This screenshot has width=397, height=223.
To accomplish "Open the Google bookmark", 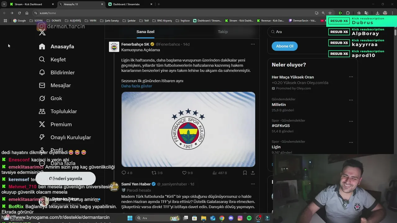I will pos(19,21).
